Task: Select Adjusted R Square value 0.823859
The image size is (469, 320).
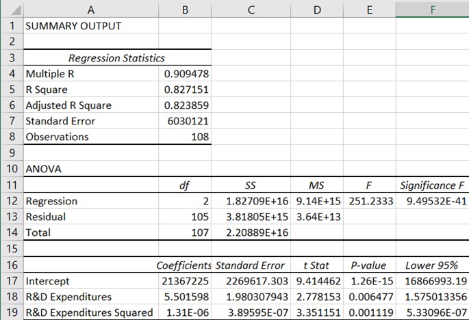Action: tap(186, 105)
